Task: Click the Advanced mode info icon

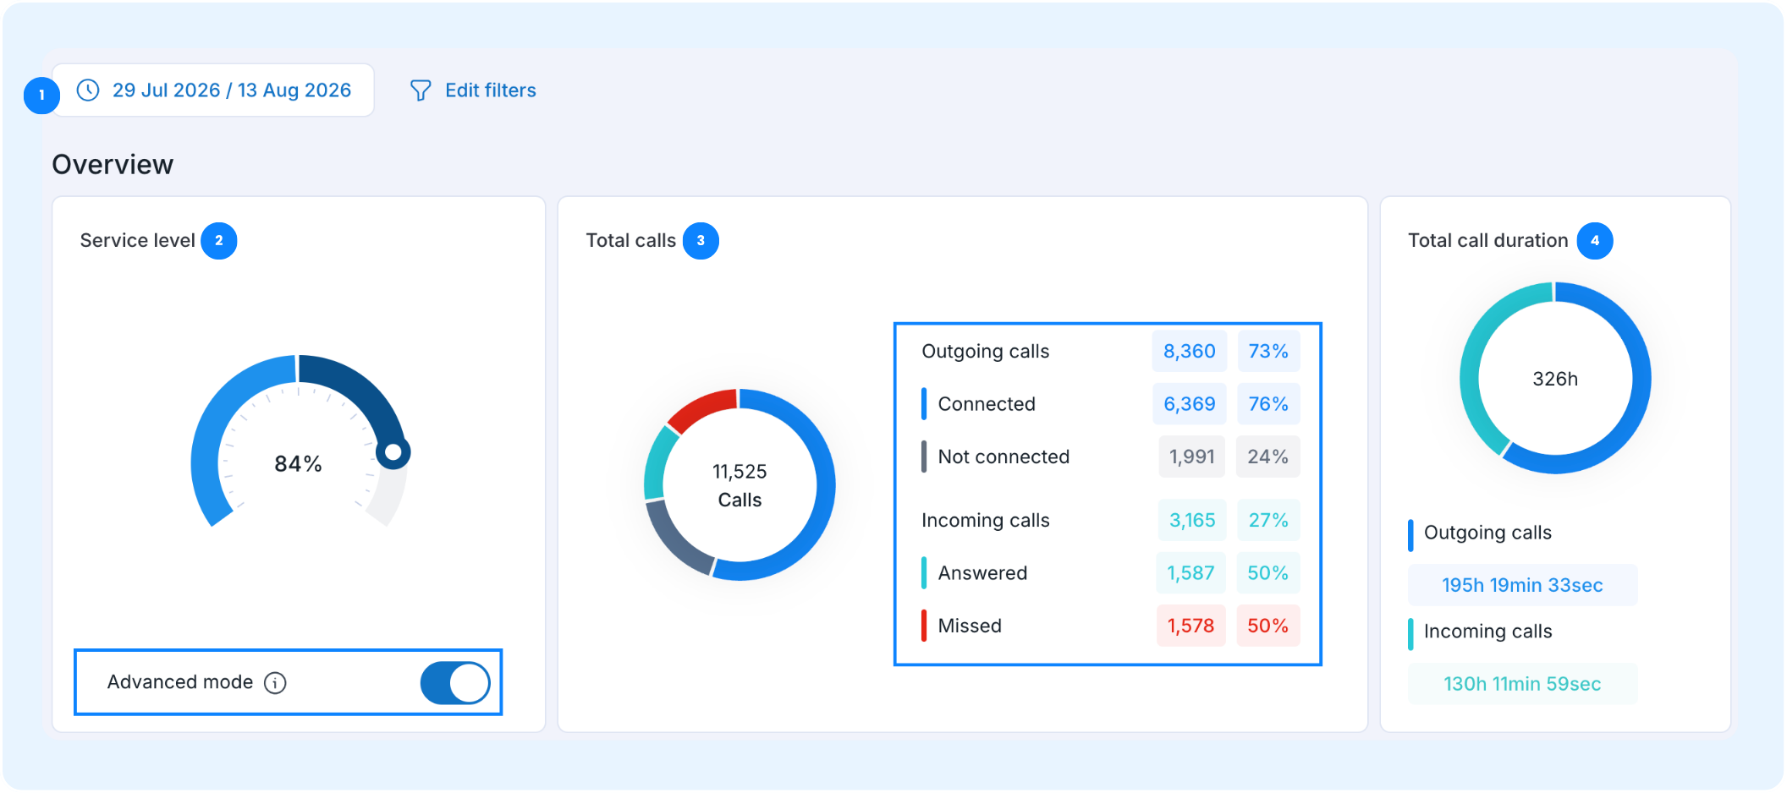Action: click(275, 683)
